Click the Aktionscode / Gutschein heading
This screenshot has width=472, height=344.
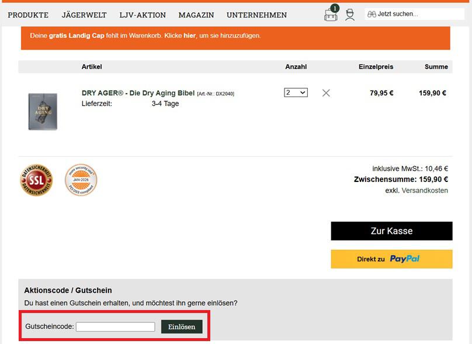(68, 290)
